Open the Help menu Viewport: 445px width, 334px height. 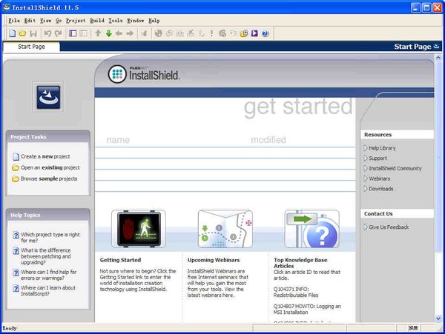[x=154, y=21]
